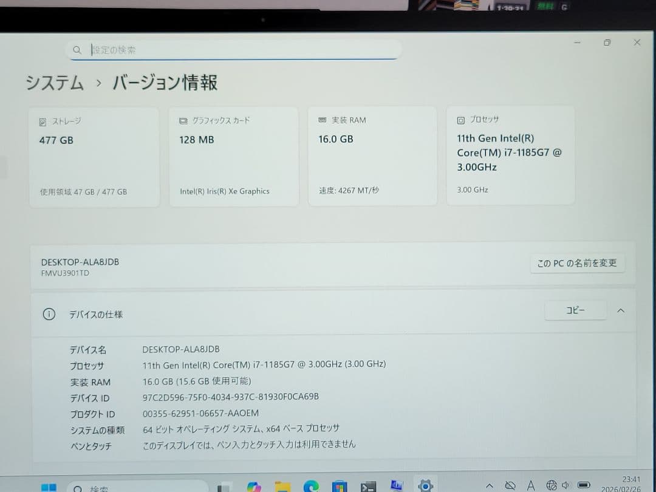Open Copilot from the taskbar
Screen dimensions: 656x492
click(254, 487)
